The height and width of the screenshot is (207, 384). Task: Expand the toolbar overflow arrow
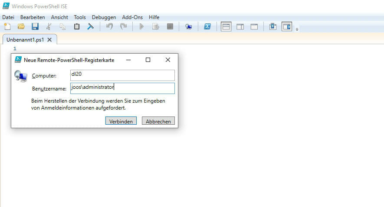[x=297, y=29]
